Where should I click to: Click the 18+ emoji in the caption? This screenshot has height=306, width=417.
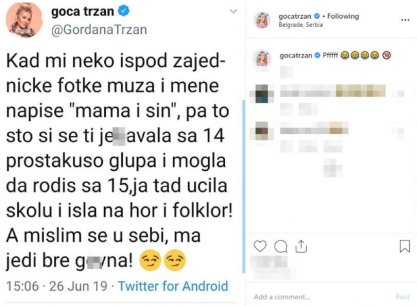click(386, 55)
